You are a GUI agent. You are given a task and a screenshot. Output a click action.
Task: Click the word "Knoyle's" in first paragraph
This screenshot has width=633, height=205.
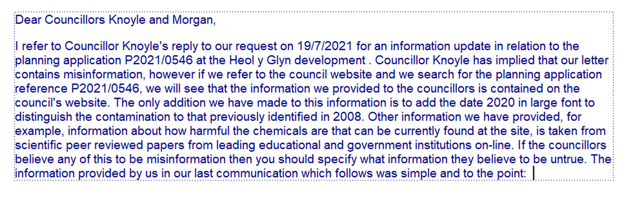[145, 46]
